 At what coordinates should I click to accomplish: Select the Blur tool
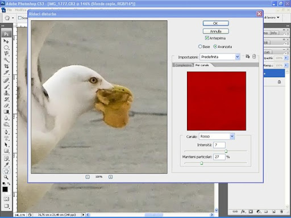[x=6, y=118]
